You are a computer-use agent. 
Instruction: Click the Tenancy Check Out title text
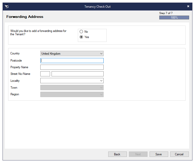[x=97, y=7]
